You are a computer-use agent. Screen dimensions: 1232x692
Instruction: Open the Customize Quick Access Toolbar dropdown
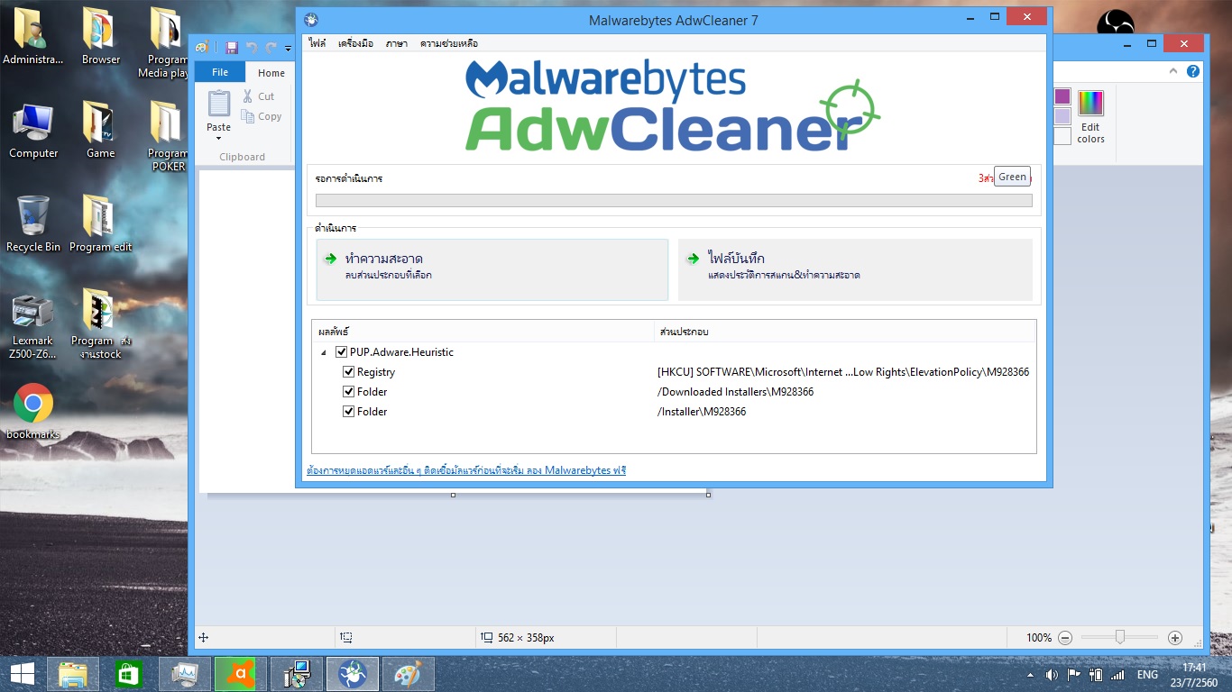(x=289, y=48)
